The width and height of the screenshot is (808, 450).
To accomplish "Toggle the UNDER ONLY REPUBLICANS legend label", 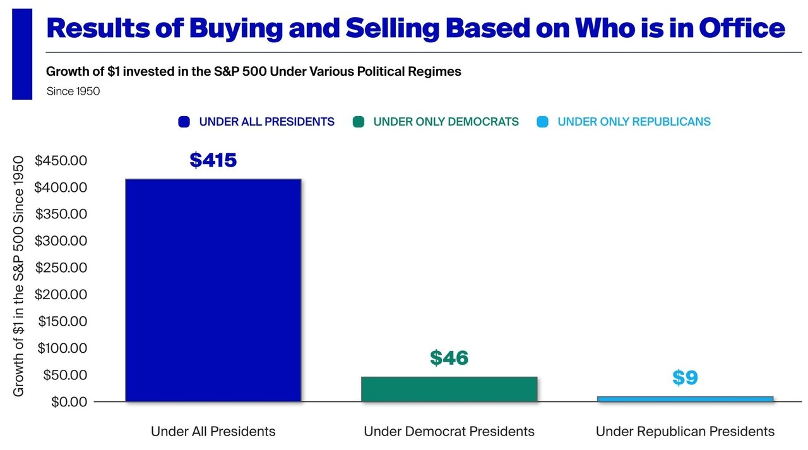I will tap(634, 122).
